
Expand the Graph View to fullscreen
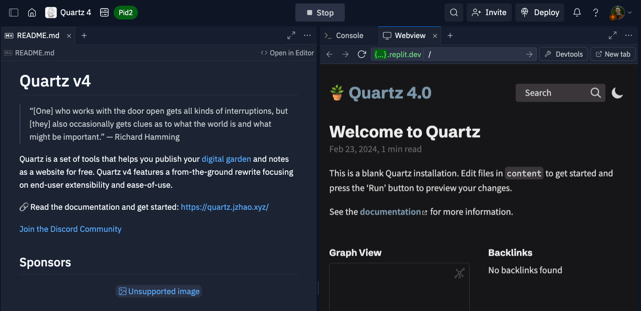(x=458, y=273)
